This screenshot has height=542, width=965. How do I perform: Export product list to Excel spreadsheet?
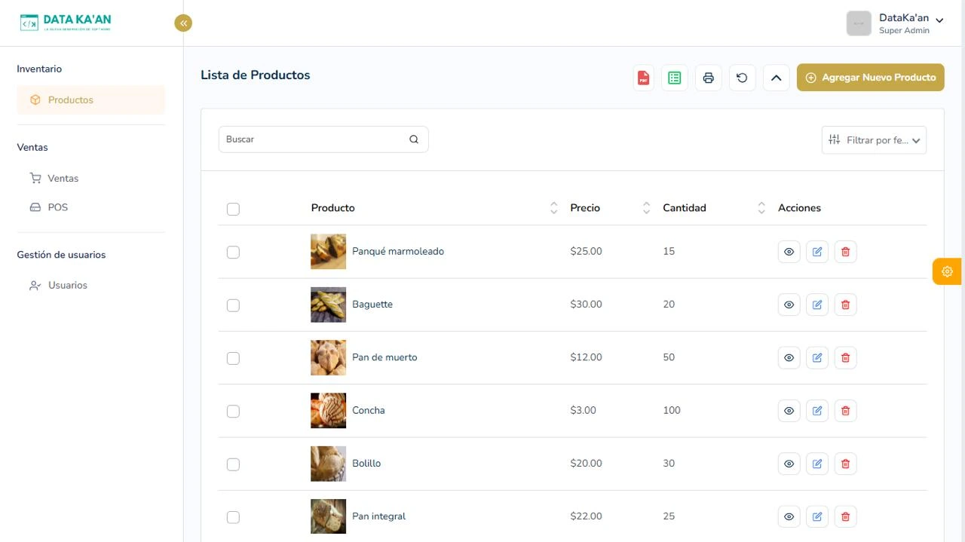[675, 78]
